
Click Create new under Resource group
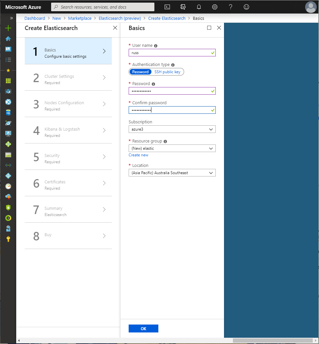click(x=138, y=155)
